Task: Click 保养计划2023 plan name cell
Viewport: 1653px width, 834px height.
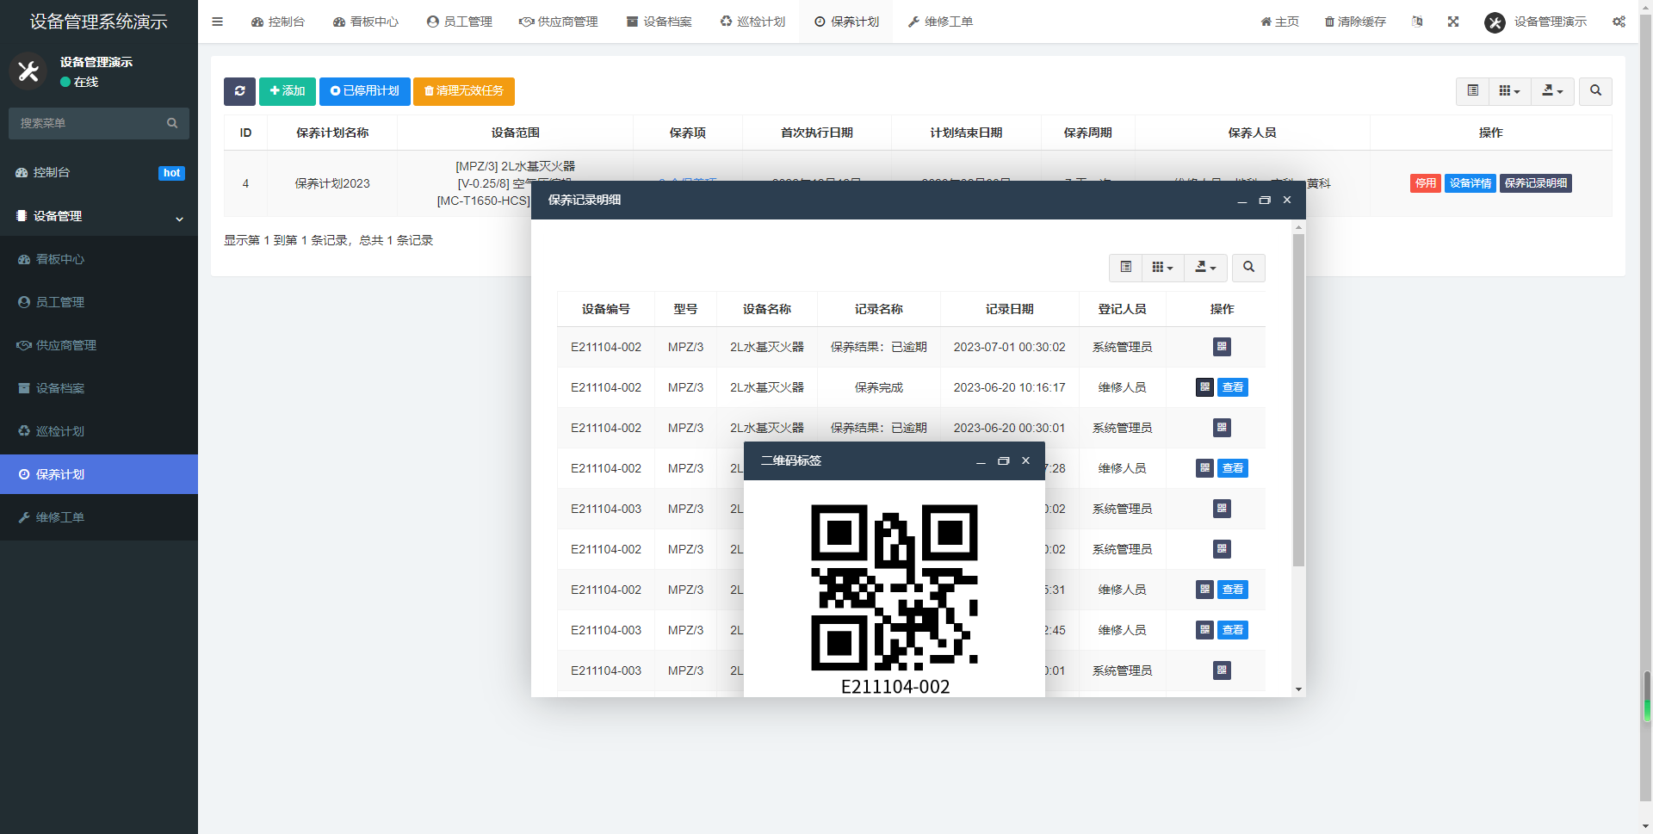Action: point(332,183)
